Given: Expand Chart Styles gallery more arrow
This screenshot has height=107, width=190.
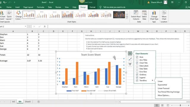Looking at the screenshot, I should tap(127, 18).
